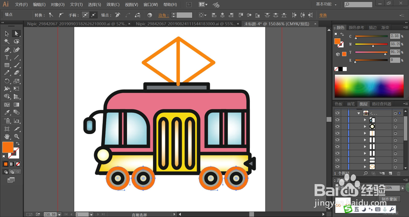Select the Scale tool
Viewport: 409px width, 217px height.
pyautogui.click(x=16, y=81)
